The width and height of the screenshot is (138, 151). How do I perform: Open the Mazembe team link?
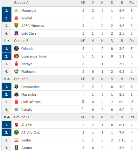[x=29, y=94]
